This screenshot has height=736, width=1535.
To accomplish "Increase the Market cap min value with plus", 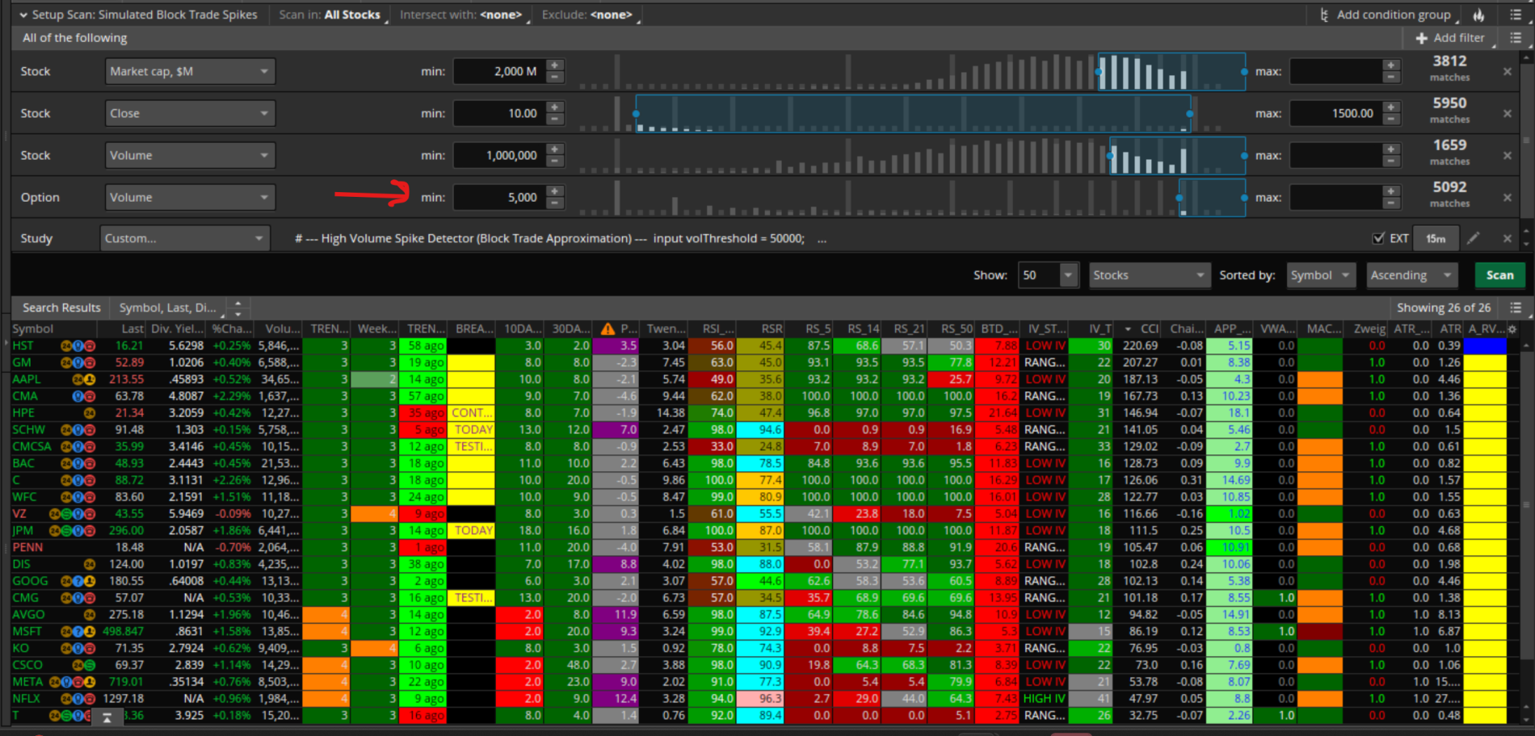I will click(x=555, y=65).
